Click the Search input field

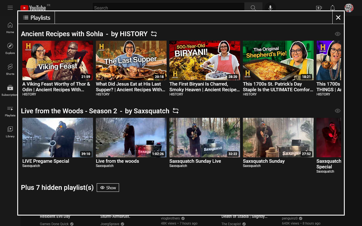click(168, 8)
